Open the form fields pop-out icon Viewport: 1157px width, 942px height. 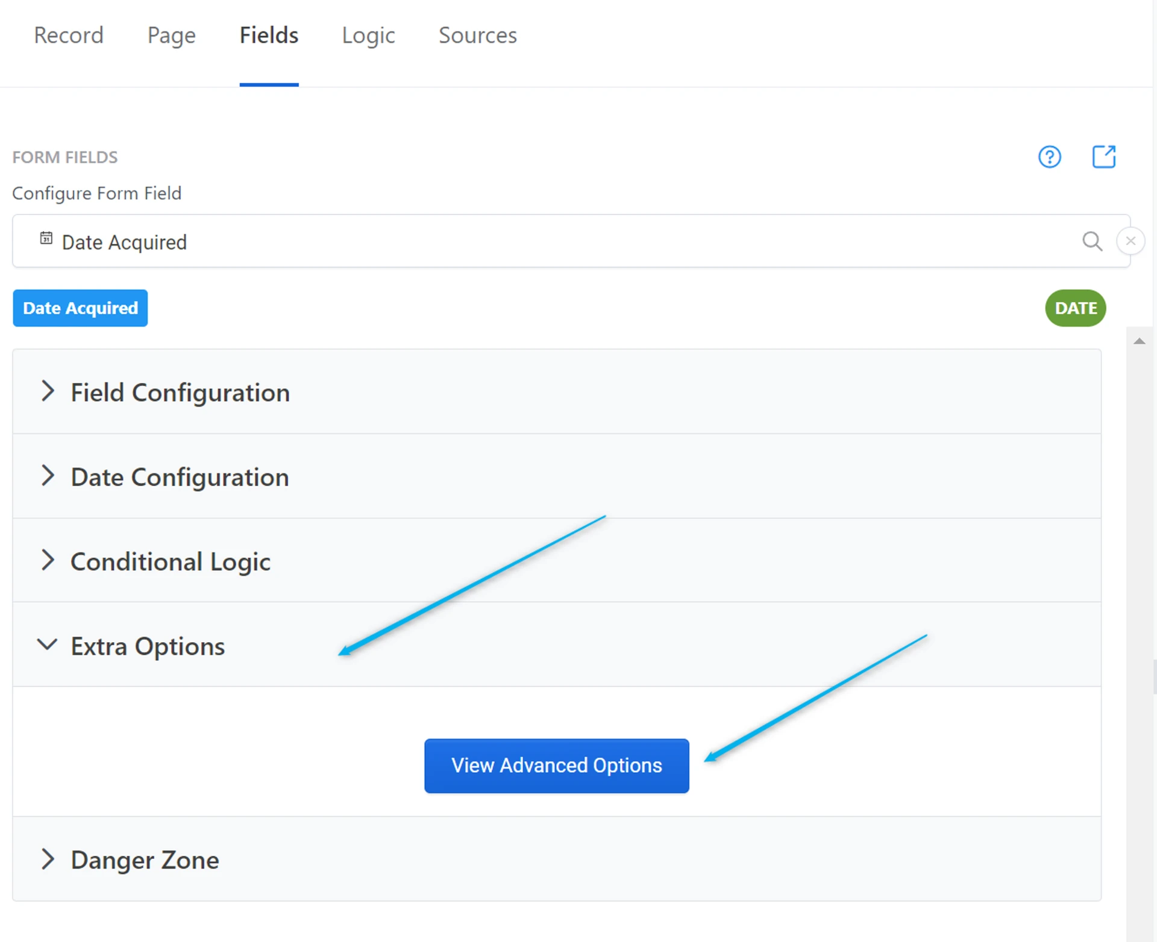1103,157
